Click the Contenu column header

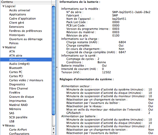click(x=26, y=2)
